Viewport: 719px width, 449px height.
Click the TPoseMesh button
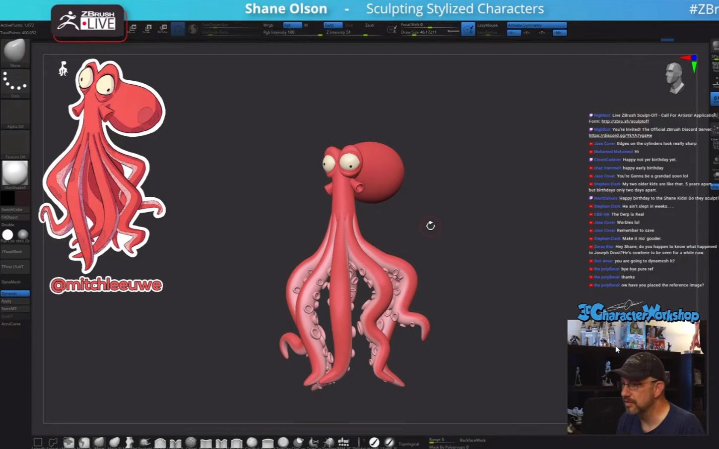pos(15,251)
